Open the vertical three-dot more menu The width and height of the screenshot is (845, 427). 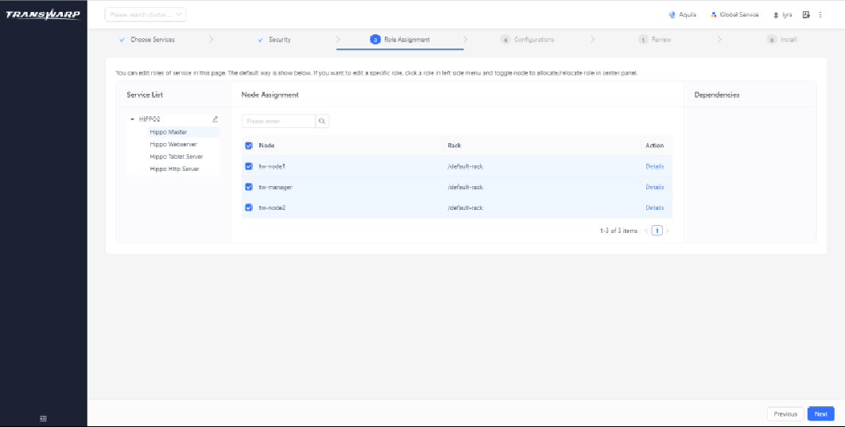(x=820, y=14)
